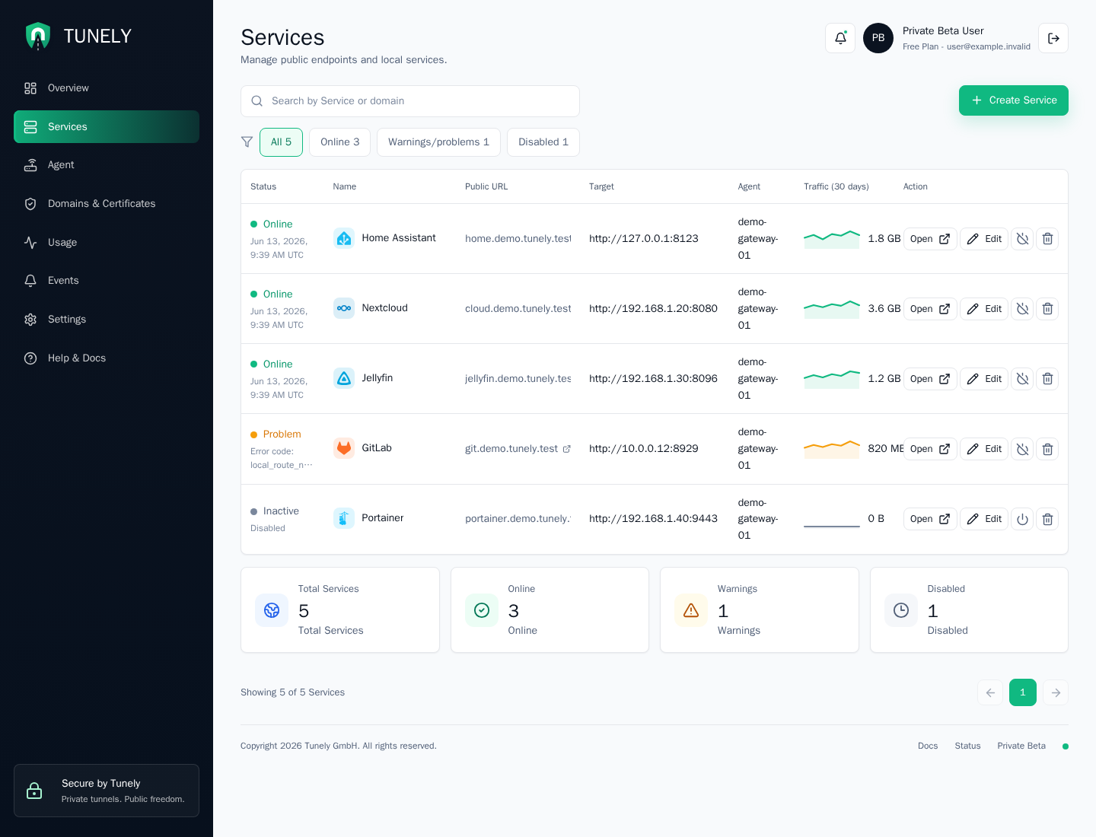Delete the GitLab service
Viewport: 1096px width, 837px height.
coord(1047,449)
